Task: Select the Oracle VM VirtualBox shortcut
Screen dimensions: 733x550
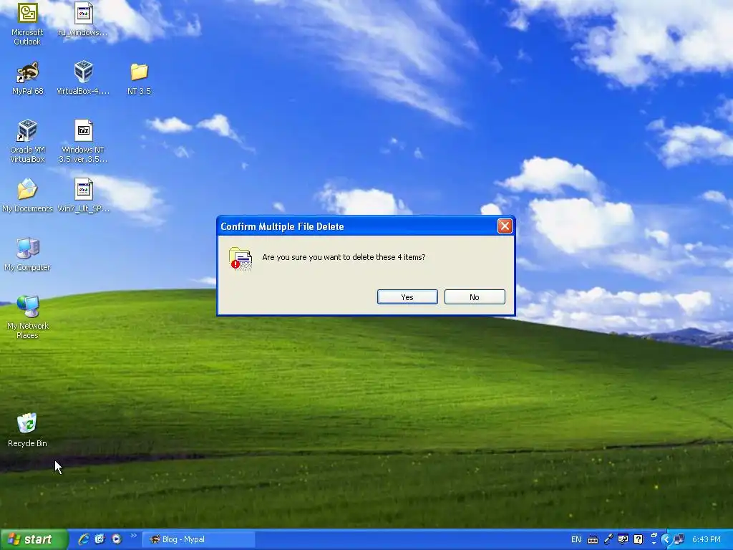Action: [28, 141]
